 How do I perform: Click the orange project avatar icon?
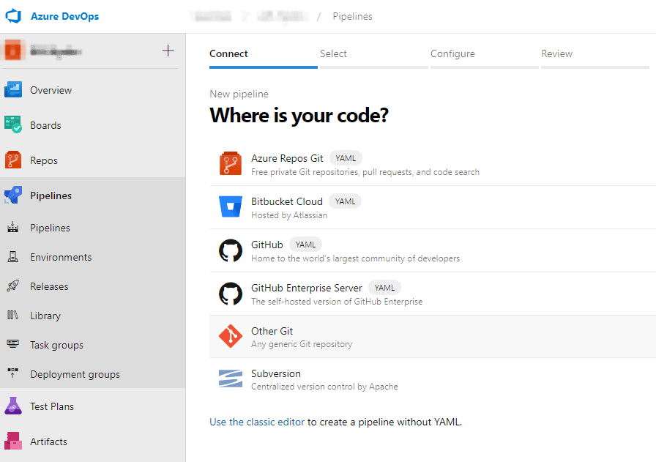[x=13, y=51]
